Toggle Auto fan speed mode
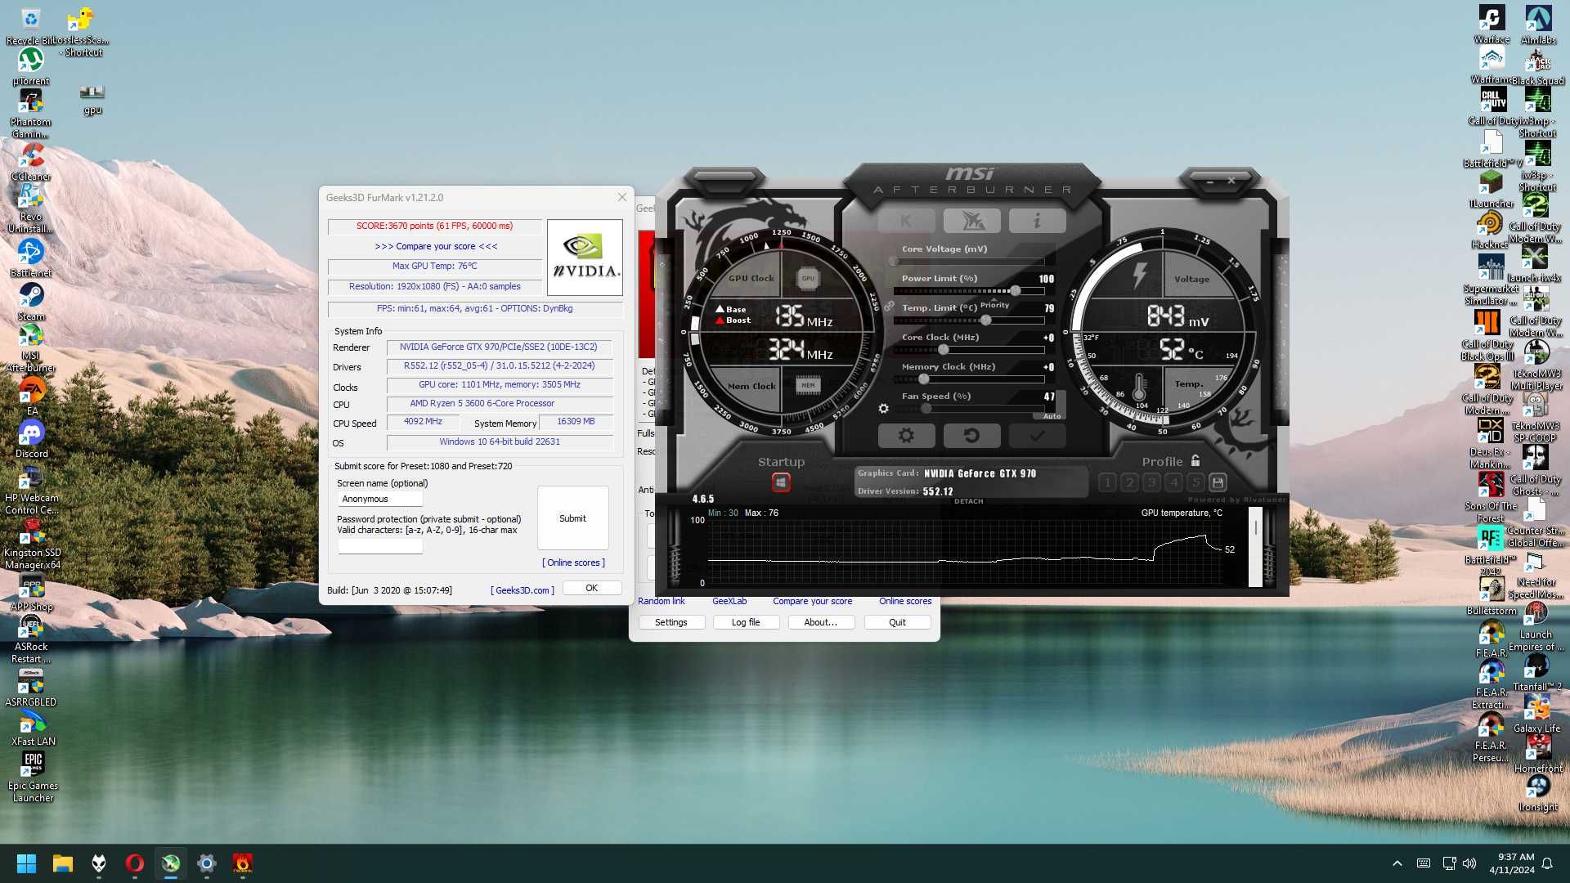 (1052, 416)
